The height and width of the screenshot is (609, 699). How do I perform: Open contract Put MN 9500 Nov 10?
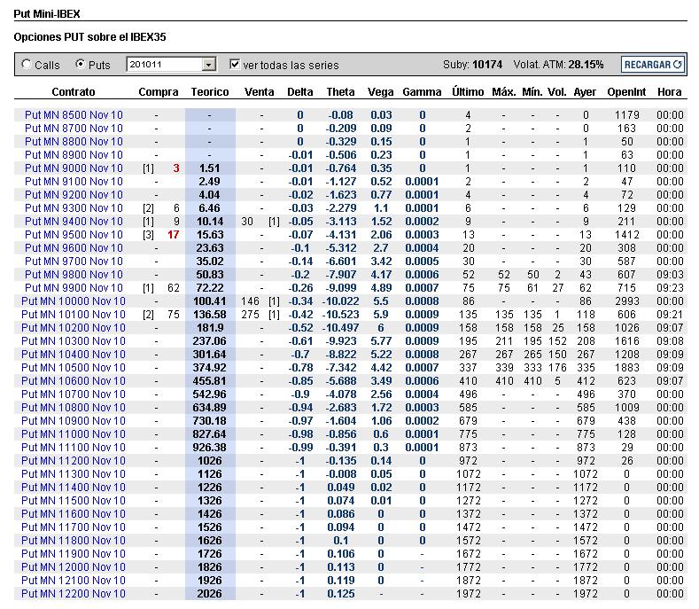(x=74, y=235)
